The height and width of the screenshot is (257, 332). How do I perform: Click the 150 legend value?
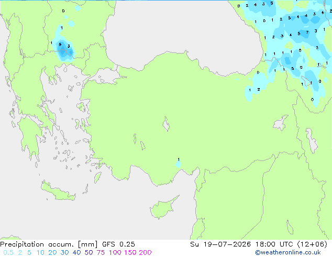click(x=130, y=253)
